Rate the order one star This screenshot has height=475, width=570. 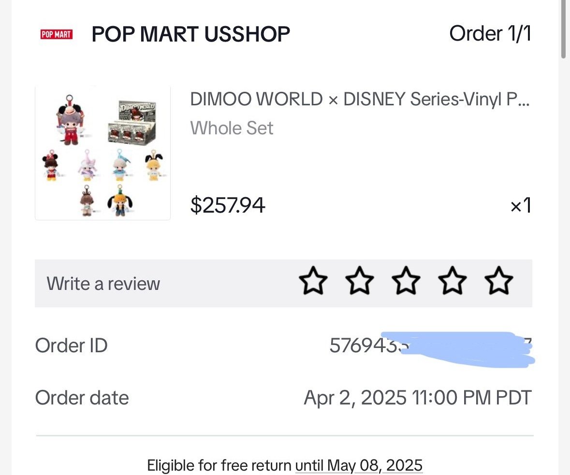pyautogui.click(x=313, y=280)
